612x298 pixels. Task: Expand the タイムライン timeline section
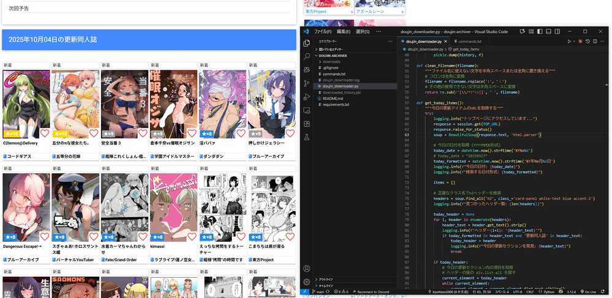[354, 286]
